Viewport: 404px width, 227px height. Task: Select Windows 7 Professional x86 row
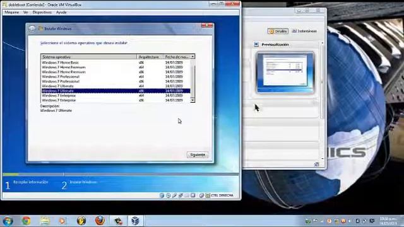(x=116, y=81)
